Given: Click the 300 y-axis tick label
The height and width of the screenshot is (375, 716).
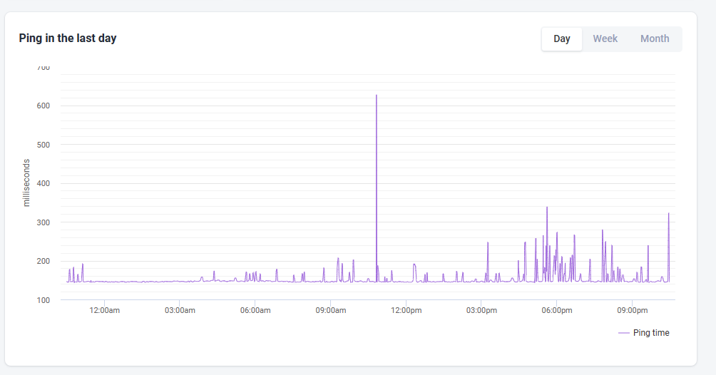Looking at the screenshot, I should pos(44,222).
